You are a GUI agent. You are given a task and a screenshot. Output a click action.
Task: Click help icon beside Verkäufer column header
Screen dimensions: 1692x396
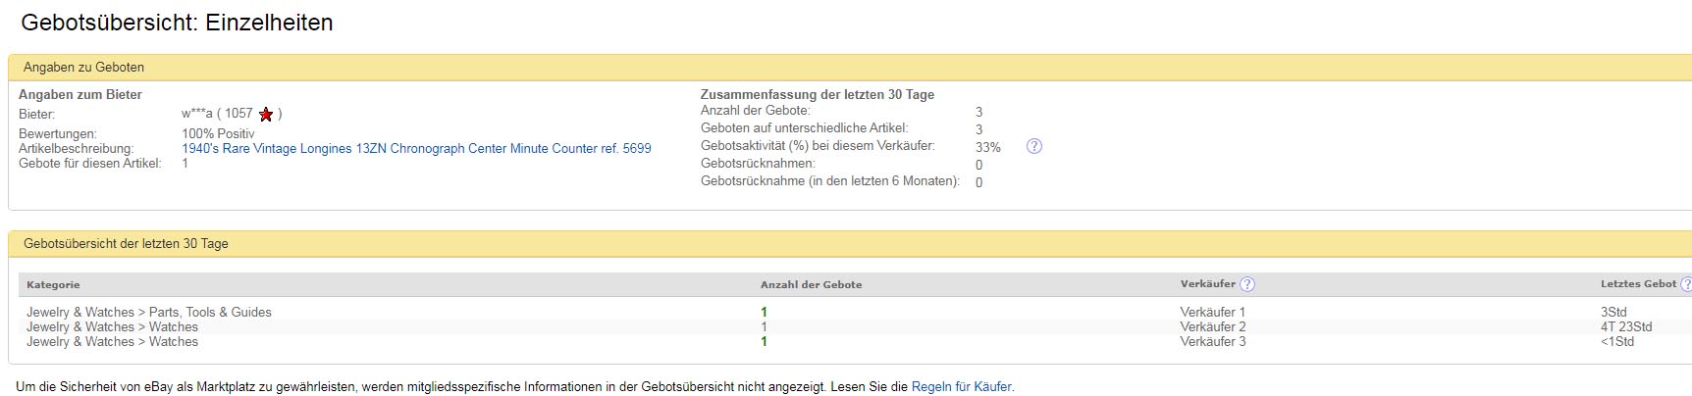pyautogui.click(x=1247, y=284)
